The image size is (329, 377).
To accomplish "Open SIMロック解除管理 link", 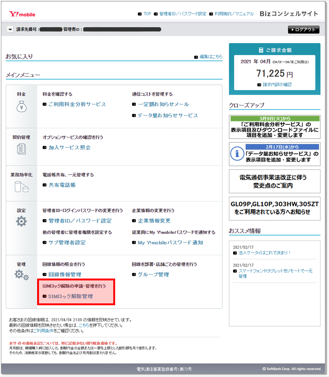I will [70, 296].
